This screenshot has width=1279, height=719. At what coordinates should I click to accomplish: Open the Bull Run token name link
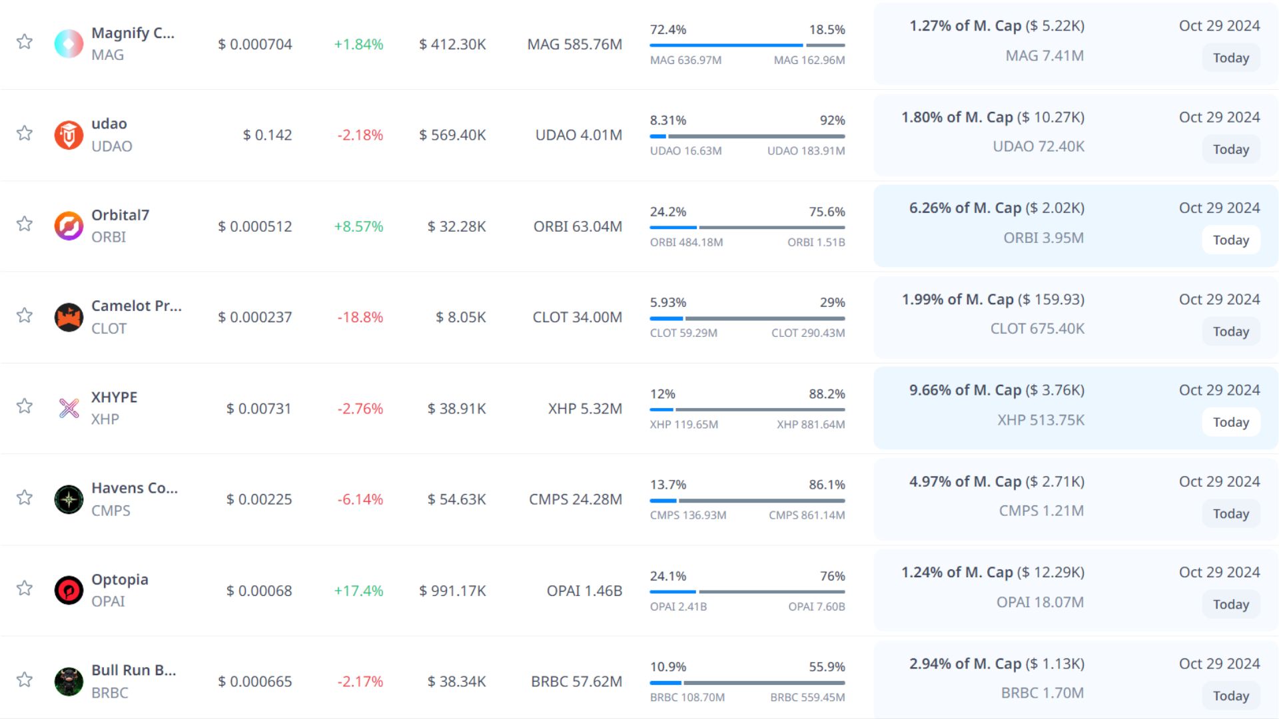pos(133,670)
